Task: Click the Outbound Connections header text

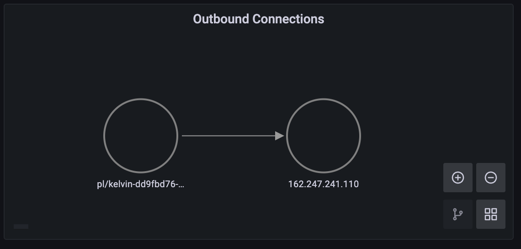Action: point(259,19)
